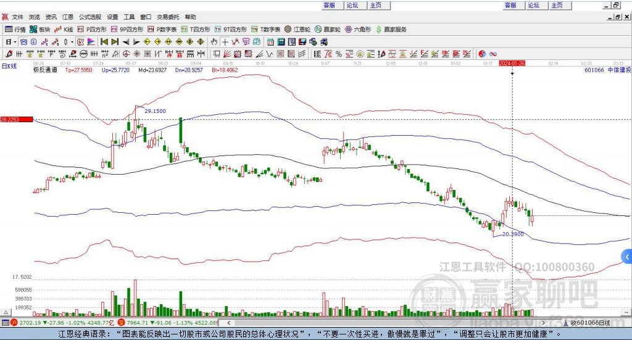Image resolution: width=632 pixels, height=340 pixels.
Task: Open the 行情 quotes view
Action: [x=15, y=30]
